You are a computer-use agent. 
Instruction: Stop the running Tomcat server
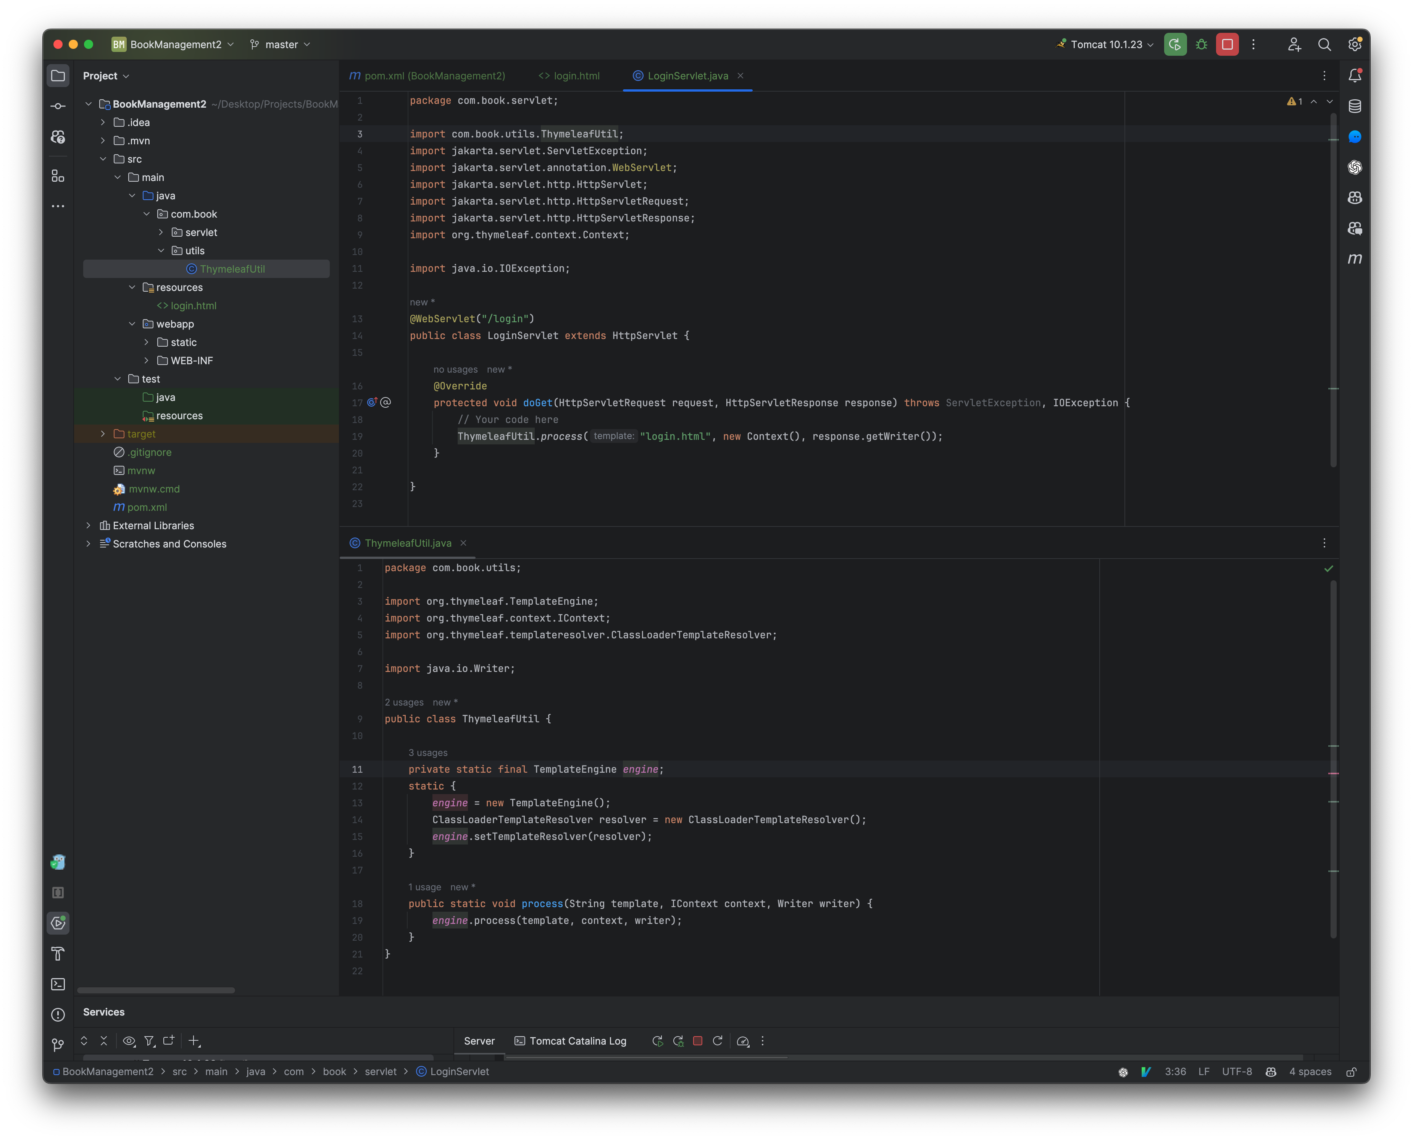(698, 1042)
